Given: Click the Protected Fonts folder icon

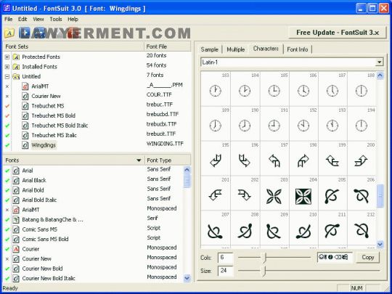Looking at the screenshot, I should pyautogui.click(x=16, y=57).
